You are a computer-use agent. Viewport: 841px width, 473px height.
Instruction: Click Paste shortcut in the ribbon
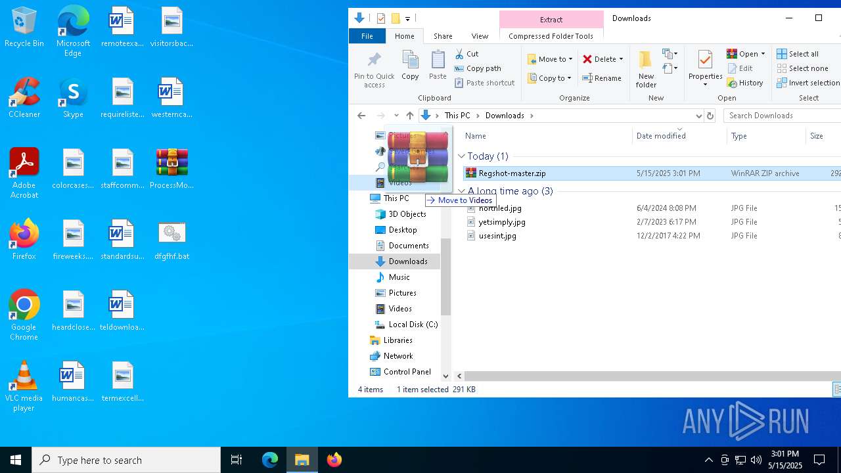click(484, 83)
